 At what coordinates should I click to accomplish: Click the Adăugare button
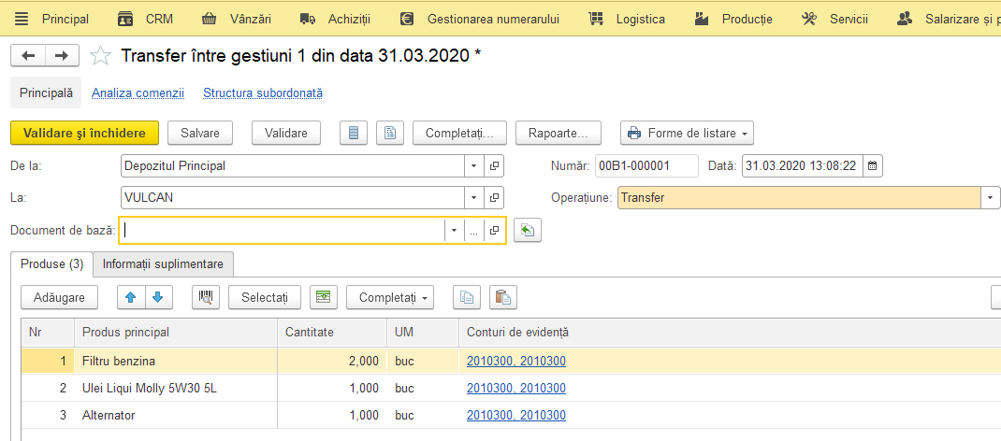(59, 297)
